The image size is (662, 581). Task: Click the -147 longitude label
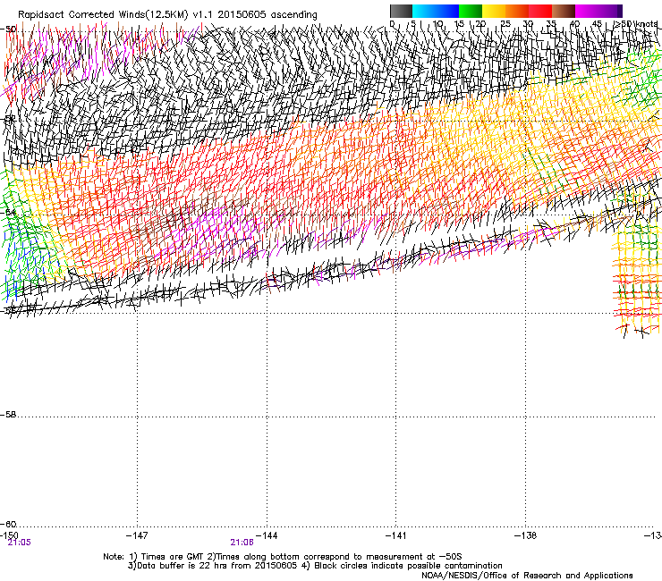click(x=137, y=535)
